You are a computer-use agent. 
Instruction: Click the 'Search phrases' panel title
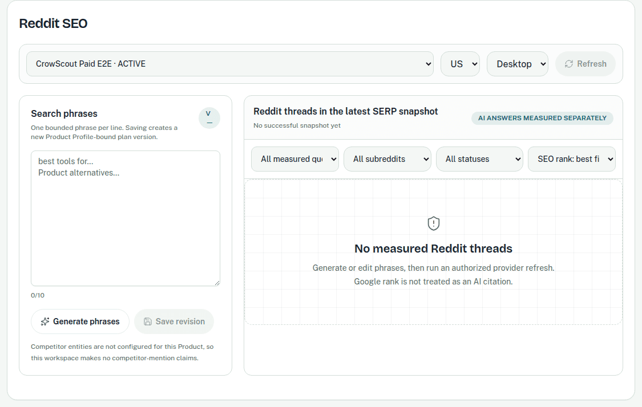64,113
